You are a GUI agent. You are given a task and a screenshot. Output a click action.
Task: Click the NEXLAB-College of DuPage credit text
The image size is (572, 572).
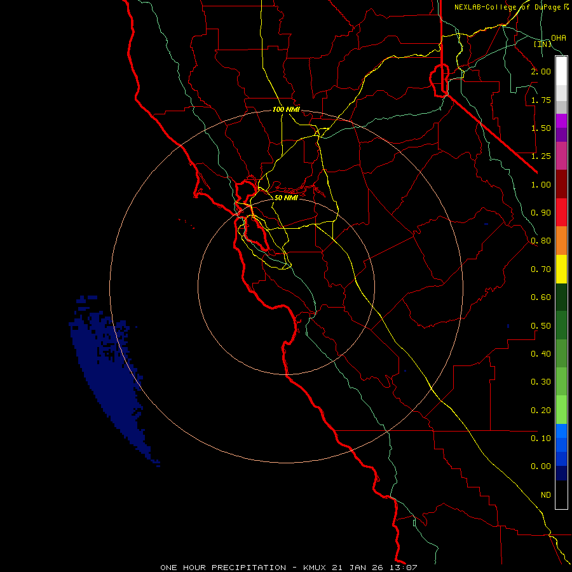tap(511, 7)
